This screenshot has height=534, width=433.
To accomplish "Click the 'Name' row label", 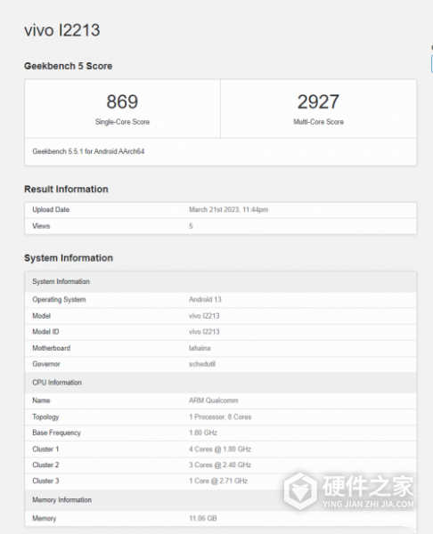I will (x=41, y=400).
